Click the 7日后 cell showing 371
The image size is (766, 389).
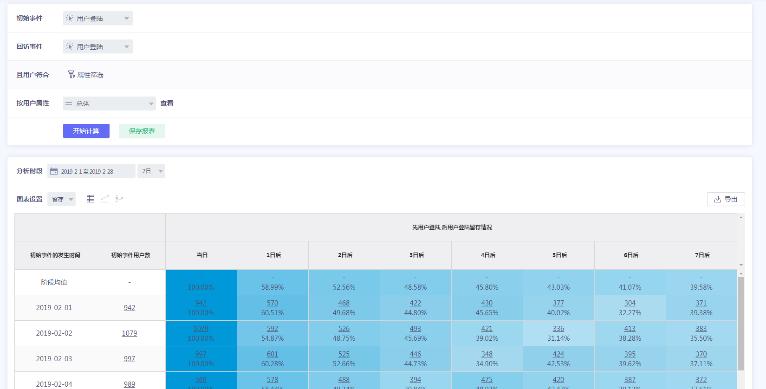(701, 303)
